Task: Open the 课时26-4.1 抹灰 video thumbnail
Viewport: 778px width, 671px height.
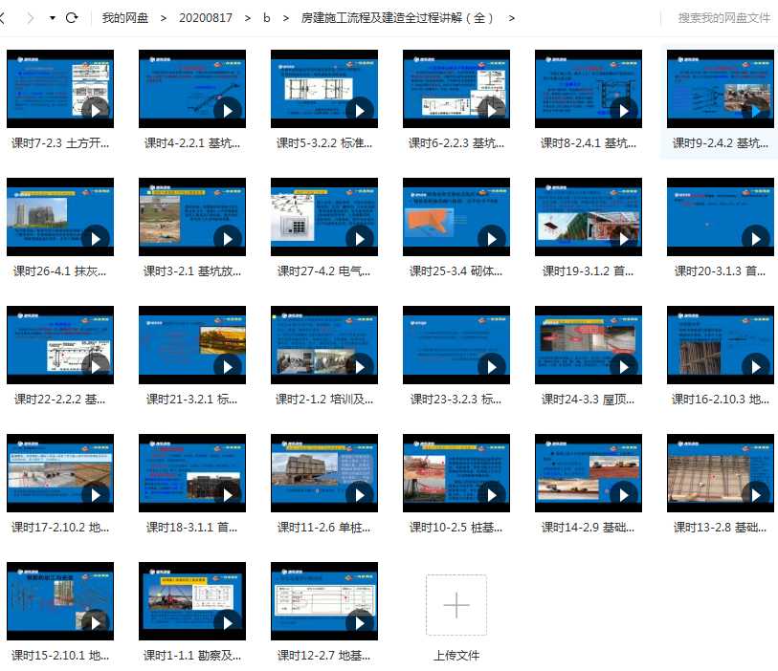Action: click(60, 215)
